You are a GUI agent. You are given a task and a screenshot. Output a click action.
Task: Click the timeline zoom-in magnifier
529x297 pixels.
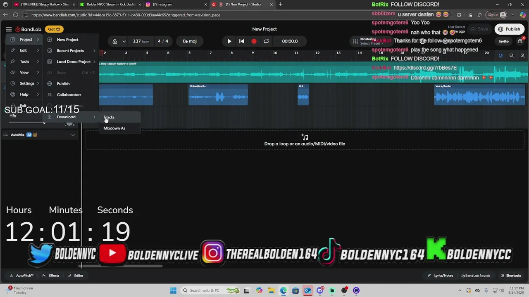pos(522,56)
